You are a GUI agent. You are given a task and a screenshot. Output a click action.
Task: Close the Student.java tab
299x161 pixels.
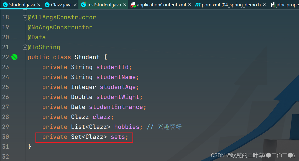39,5
